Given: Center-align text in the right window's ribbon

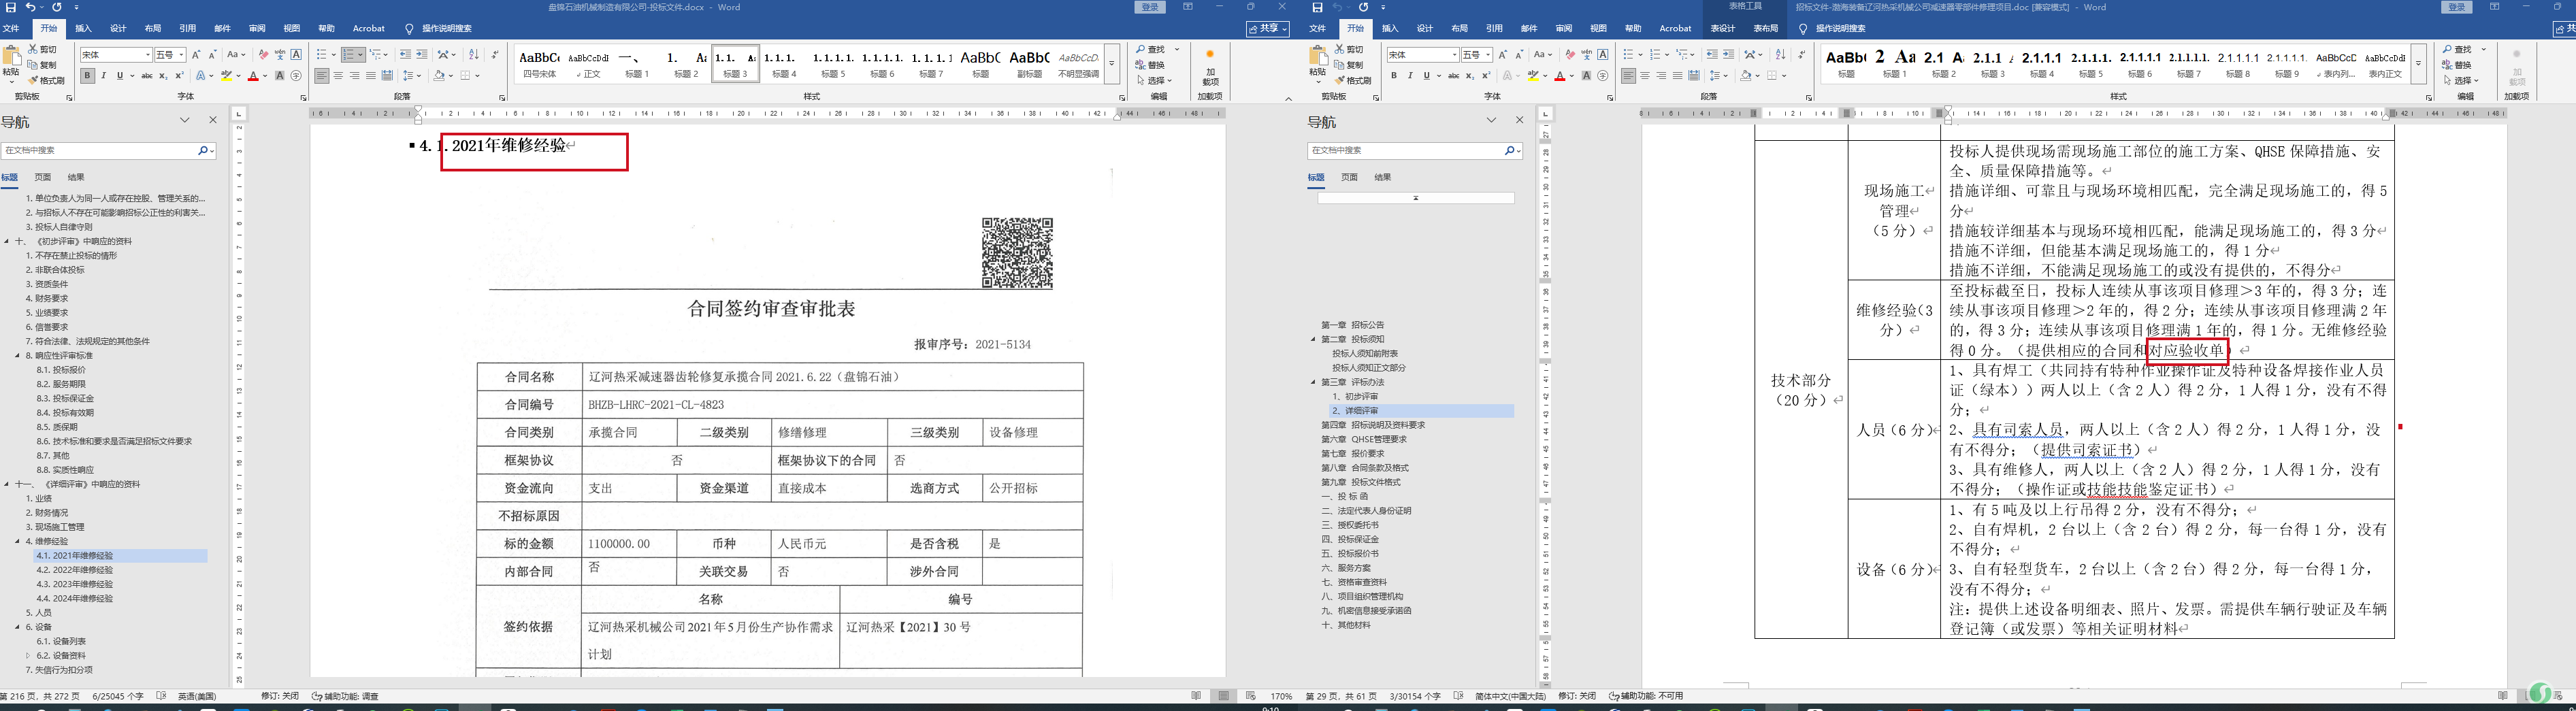Looking at the screenshot, I should (1645, 76).
